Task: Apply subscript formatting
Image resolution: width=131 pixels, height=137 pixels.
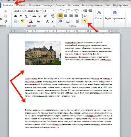Action: coord(40,16)
